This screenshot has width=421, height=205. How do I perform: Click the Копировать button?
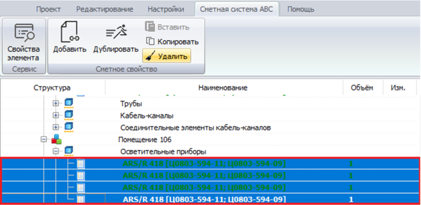[172, 42]
